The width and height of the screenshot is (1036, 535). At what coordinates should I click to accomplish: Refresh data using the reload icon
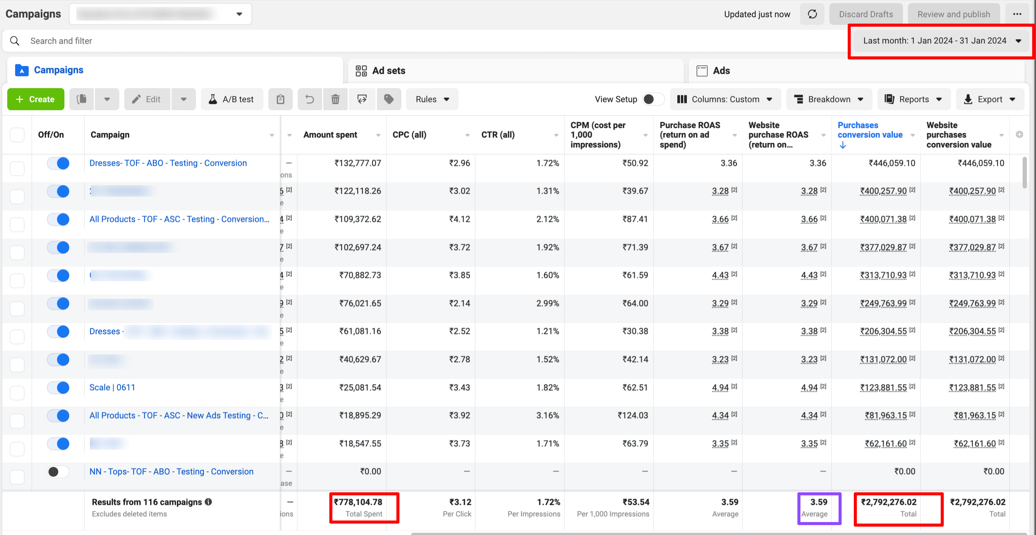coord(812,14)
